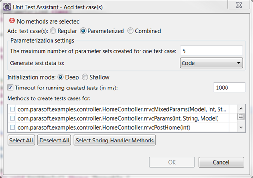253x178 pixels.
Task: Toggle the Timeout for running tests checkbox
Action: click(x=10, y=88)
